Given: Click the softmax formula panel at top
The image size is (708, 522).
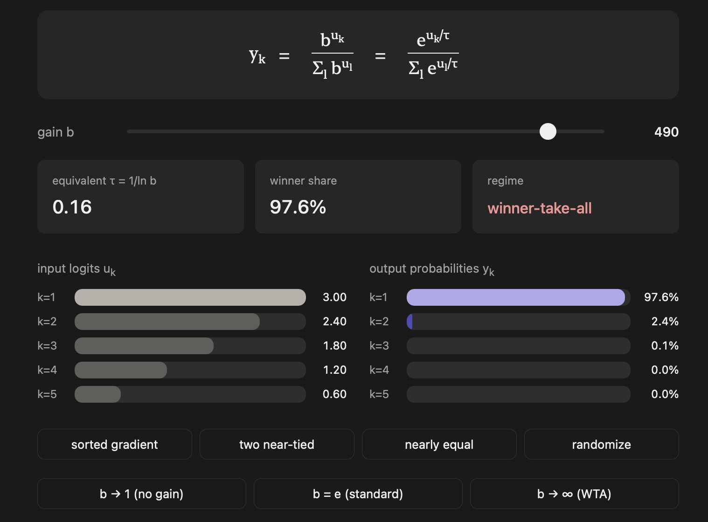Looking at the screenshot, I should click(358, 55).
